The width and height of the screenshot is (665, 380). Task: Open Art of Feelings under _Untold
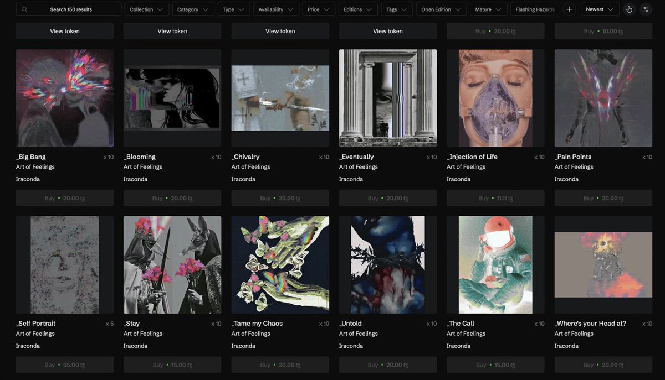359,334
